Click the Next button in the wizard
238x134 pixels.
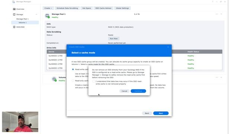(161, 113)
